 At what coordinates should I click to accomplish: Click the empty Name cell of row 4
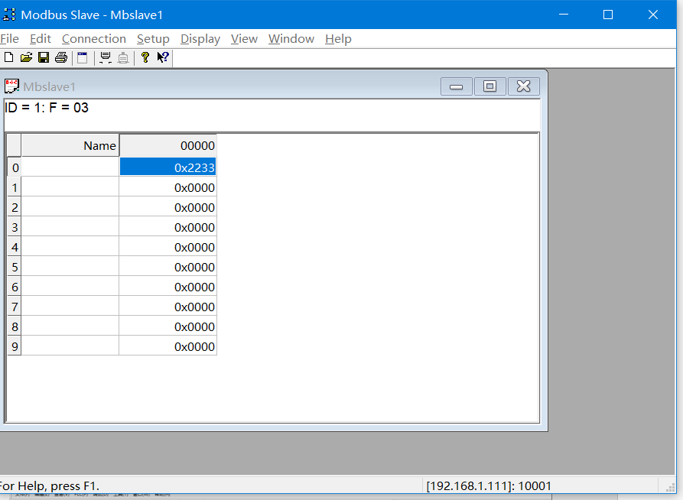tap(70, 247)
